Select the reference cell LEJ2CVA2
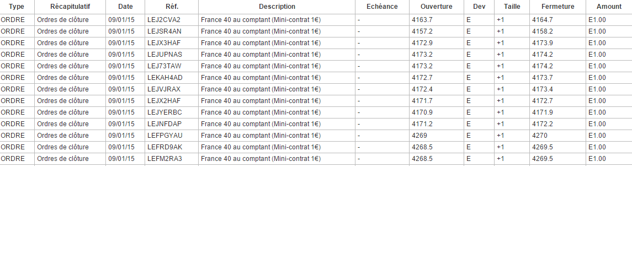 click(x=164, y=20)
